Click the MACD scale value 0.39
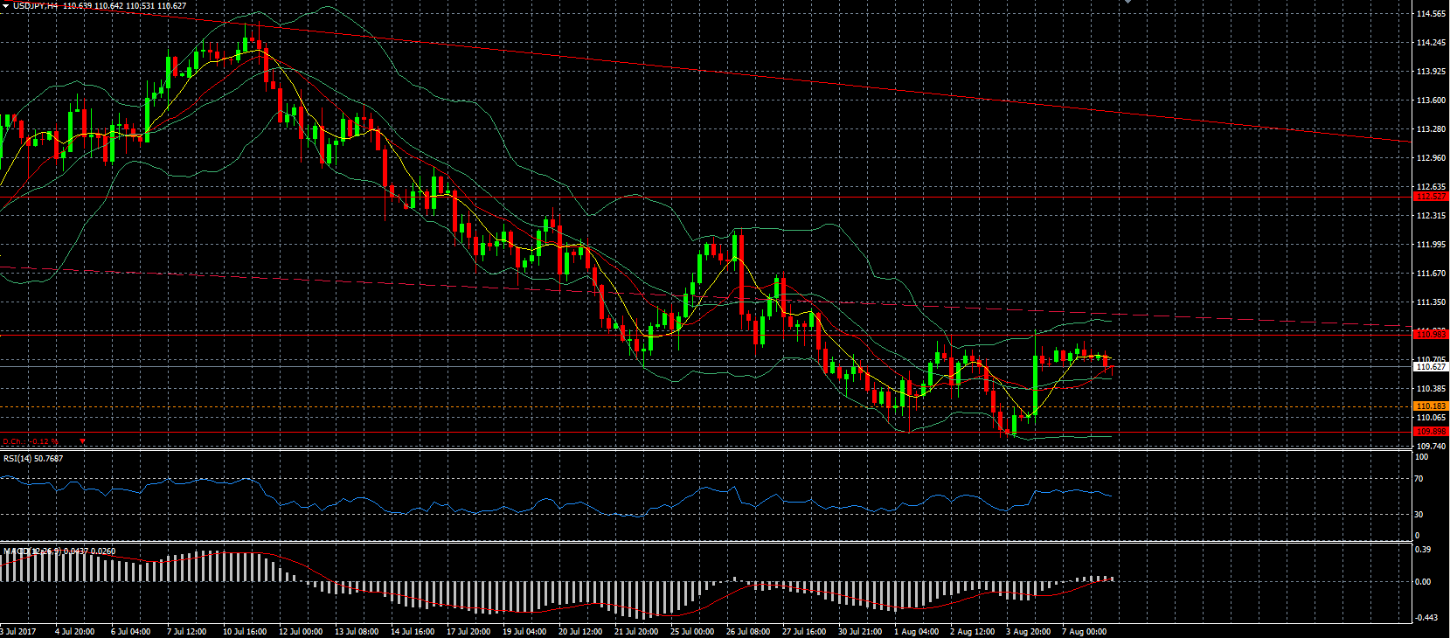 point(1424,550)
